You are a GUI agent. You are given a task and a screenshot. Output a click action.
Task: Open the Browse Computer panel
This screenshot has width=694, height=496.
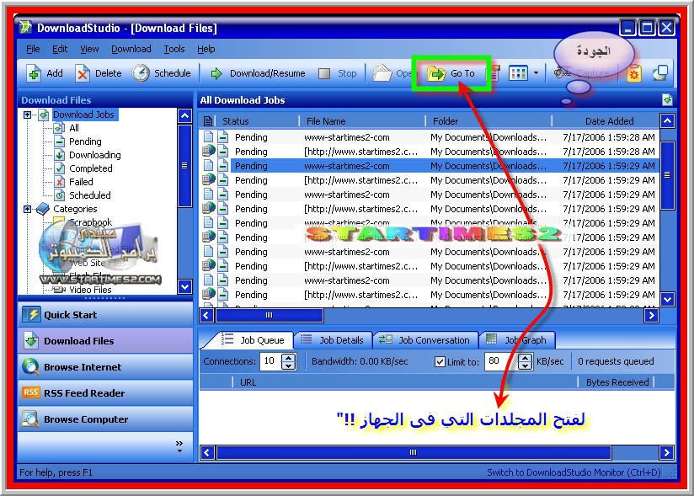click(105, 419)
